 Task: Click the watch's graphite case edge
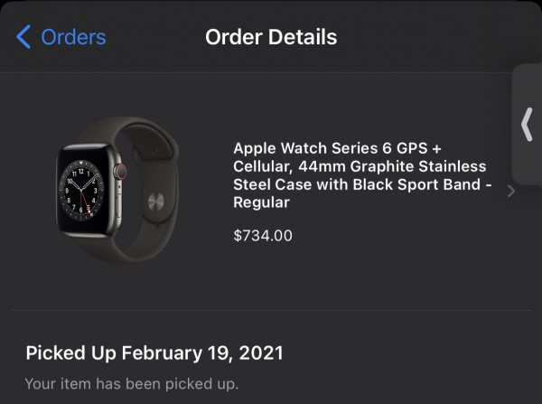tap(61, 192)
